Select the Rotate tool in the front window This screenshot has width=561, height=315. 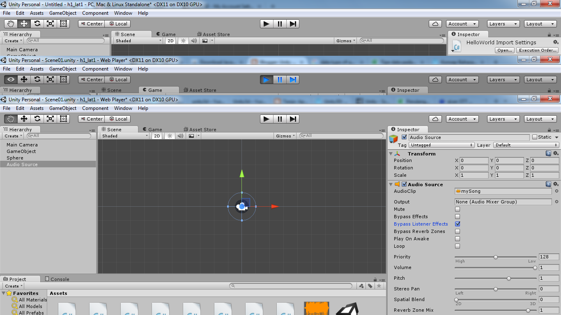tap(37, 119)
